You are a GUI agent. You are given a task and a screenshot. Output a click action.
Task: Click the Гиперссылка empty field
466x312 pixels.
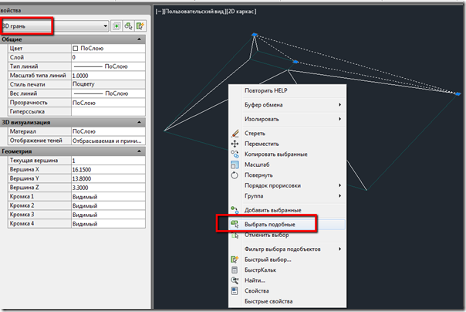[x=108, y=111]
